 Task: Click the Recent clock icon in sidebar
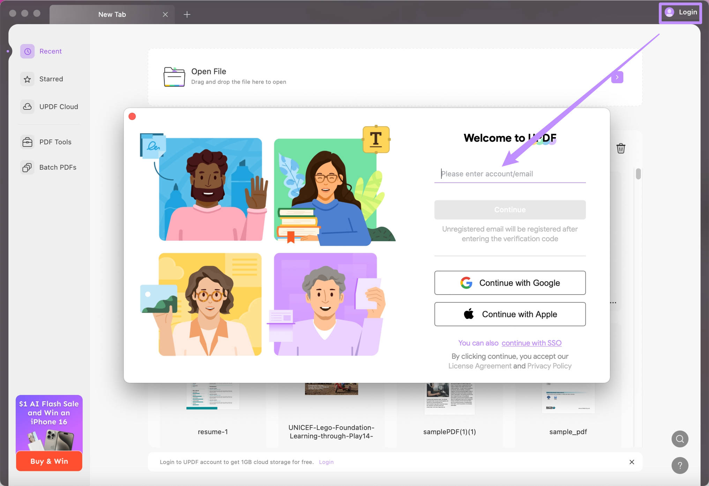tap(27, 51)
